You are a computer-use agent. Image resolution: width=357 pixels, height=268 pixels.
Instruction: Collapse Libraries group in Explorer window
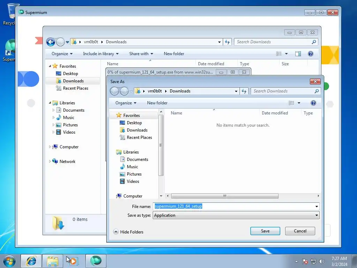click(50, 103)
